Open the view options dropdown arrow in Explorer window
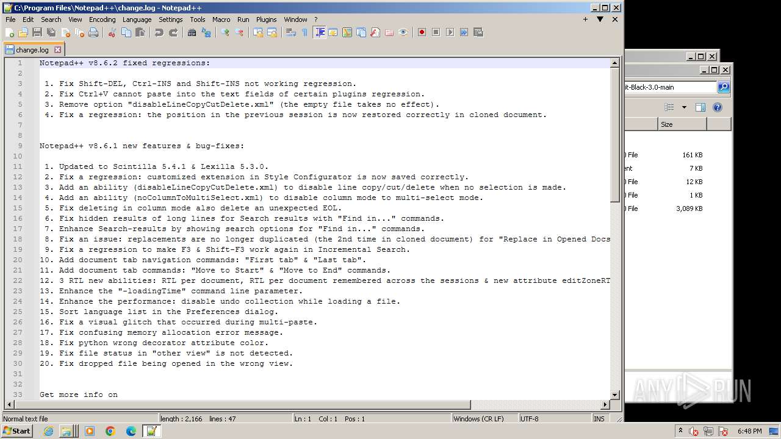Image resolution: width=781 pixels, height=439 pixels. pyautogui.click(x=684, y=107)
